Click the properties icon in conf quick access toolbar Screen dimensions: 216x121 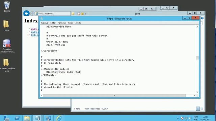point(79,14)
